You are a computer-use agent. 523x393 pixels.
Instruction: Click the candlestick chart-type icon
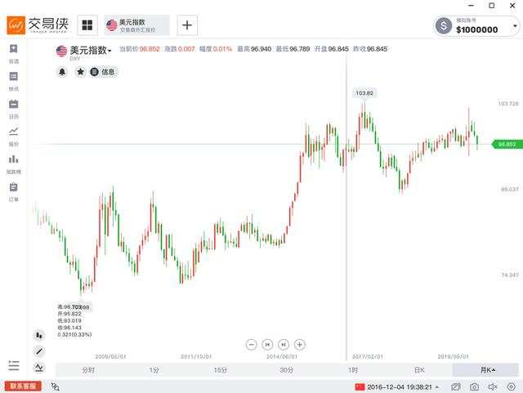(39, 335)
